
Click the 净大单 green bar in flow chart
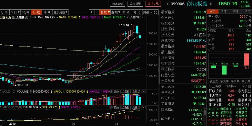224,70
